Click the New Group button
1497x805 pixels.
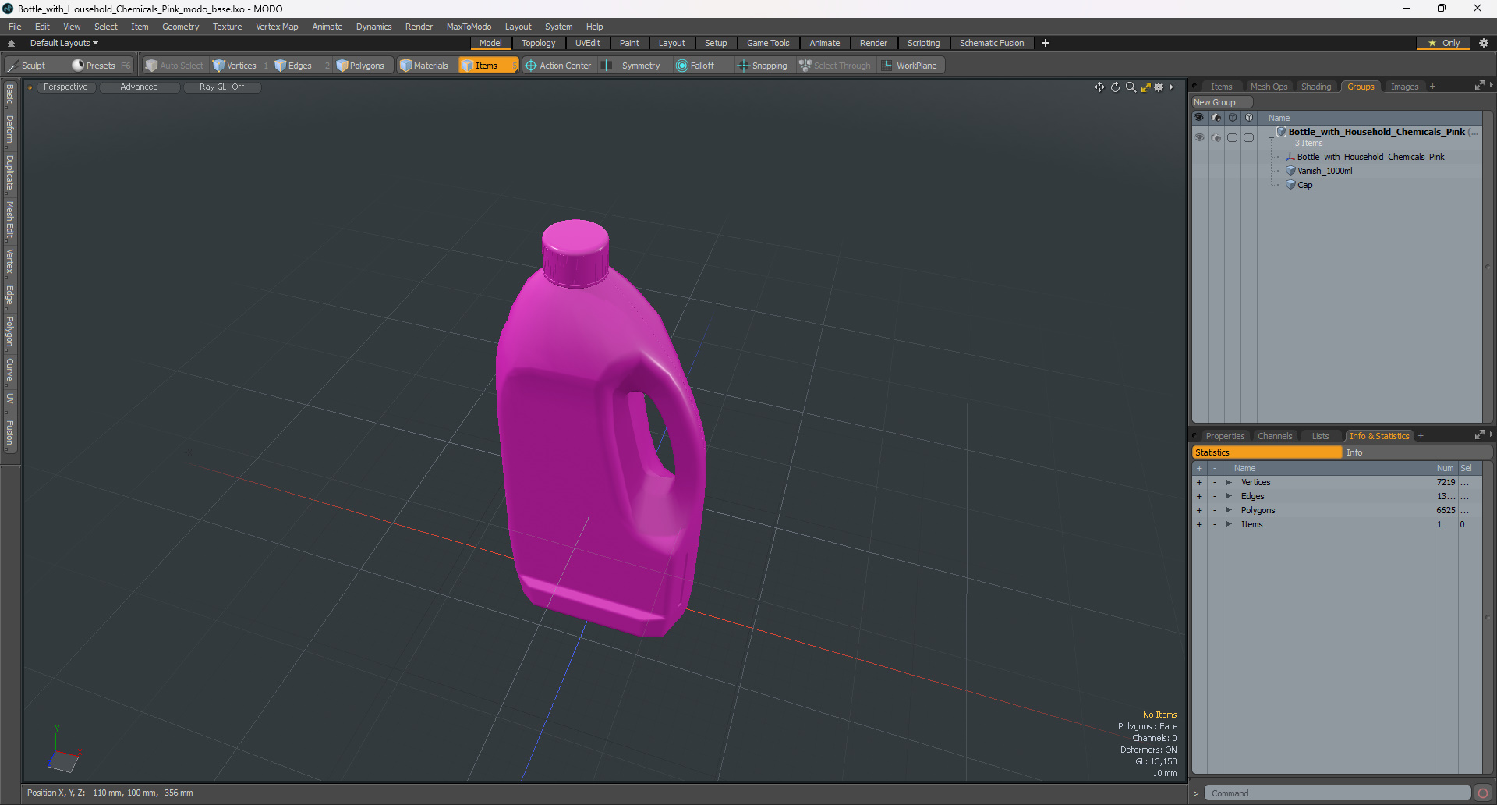coord(1221,102)
